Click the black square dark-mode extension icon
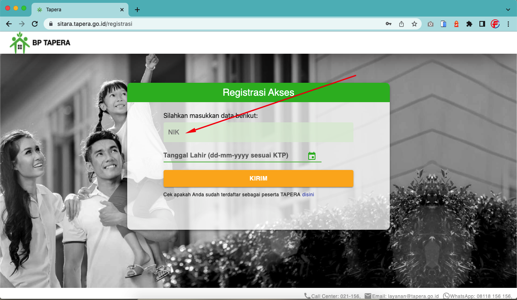Screen dimensions: 517x300 point(482,24)
